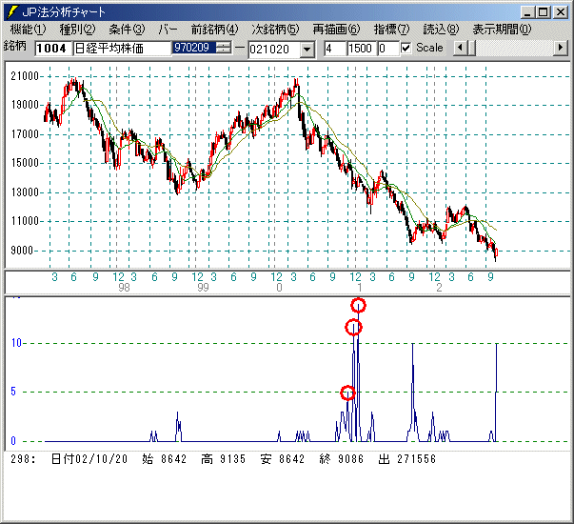Image resolution: width=574 pixels, height=524 pixels.
Task: Maximize the JP法分析チャート window
Action: (x=544, y=12)
